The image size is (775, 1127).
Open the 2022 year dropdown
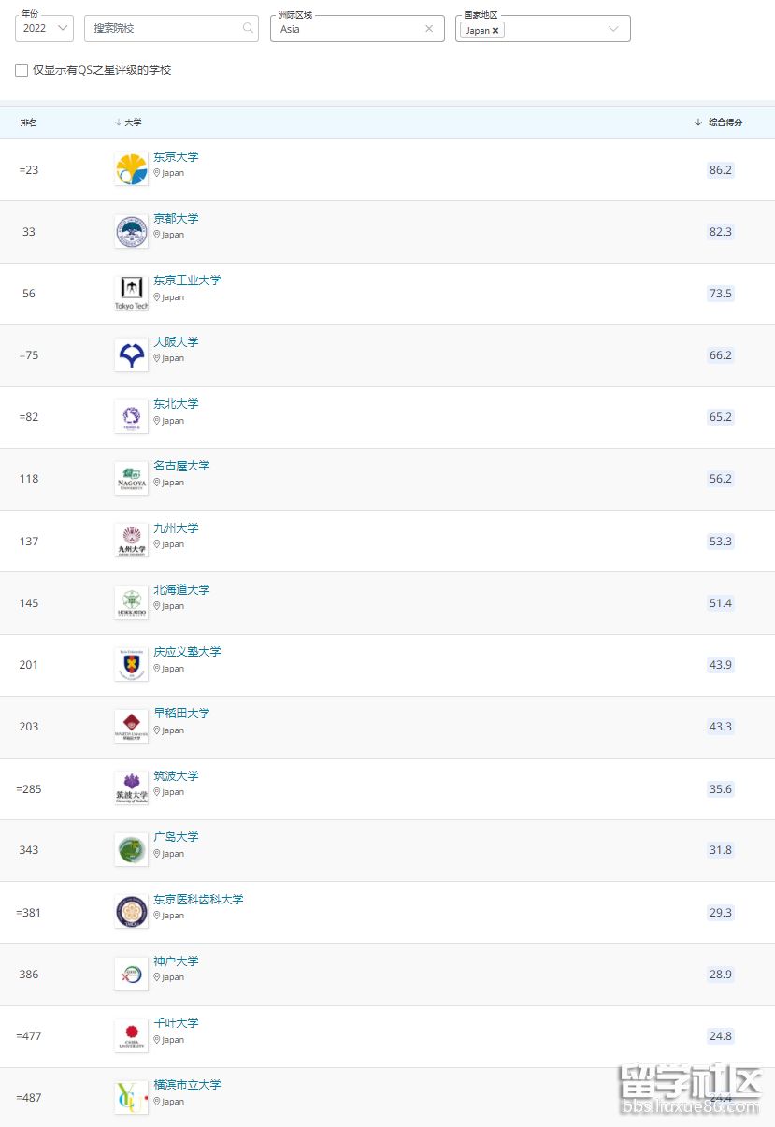pos(44,28)
